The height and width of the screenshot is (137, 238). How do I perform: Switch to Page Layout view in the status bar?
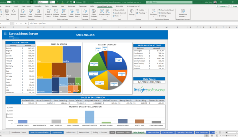point(212,136)
